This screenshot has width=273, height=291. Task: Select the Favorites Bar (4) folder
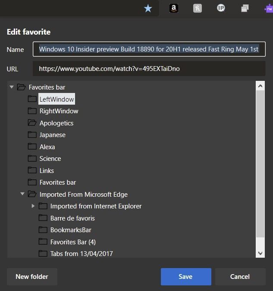(x=73, y=242)
